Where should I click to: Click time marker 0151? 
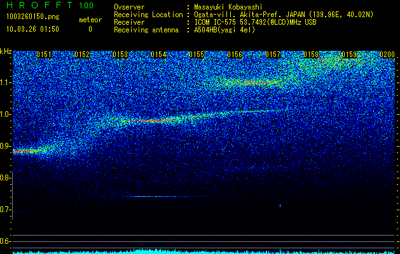pyautogui.click(x=44, y=55)
